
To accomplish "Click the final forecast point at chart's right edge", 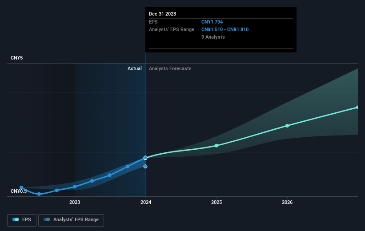I will click(x=357, y=107).
